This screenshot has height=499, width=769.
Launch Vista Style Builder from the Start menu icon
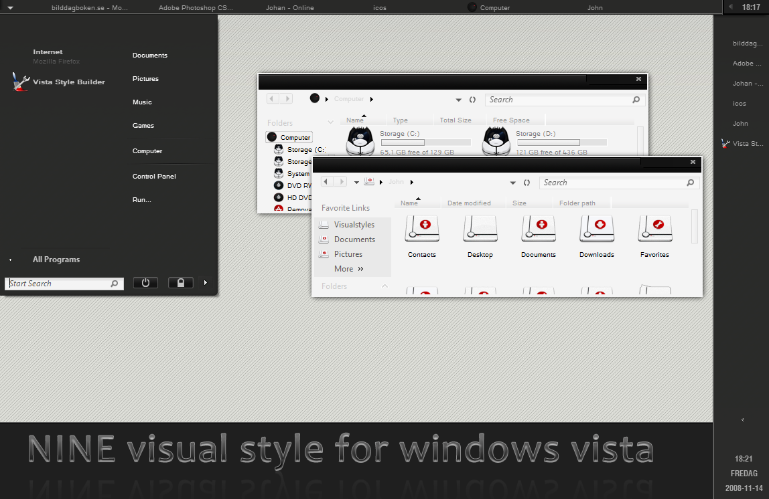[21, 82]
